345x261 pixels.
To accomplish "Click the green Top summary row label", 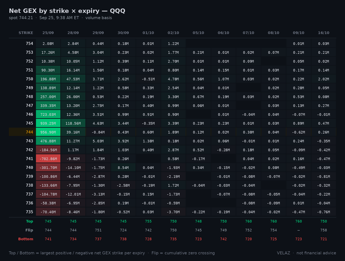I will pyautogui.click(x=29, y=221).
